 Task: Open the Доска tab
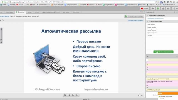[30, 12]
